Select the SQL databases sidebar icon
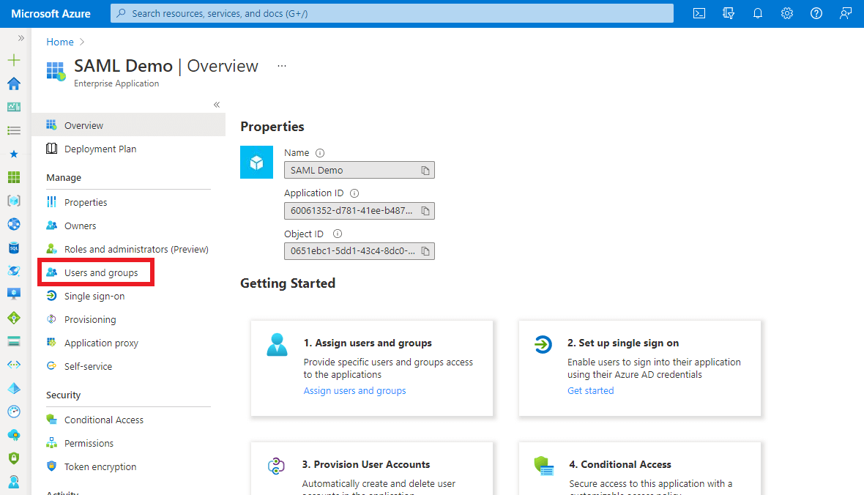The height and width of the screenshot is (495, 864). click(x=13, y=247)
